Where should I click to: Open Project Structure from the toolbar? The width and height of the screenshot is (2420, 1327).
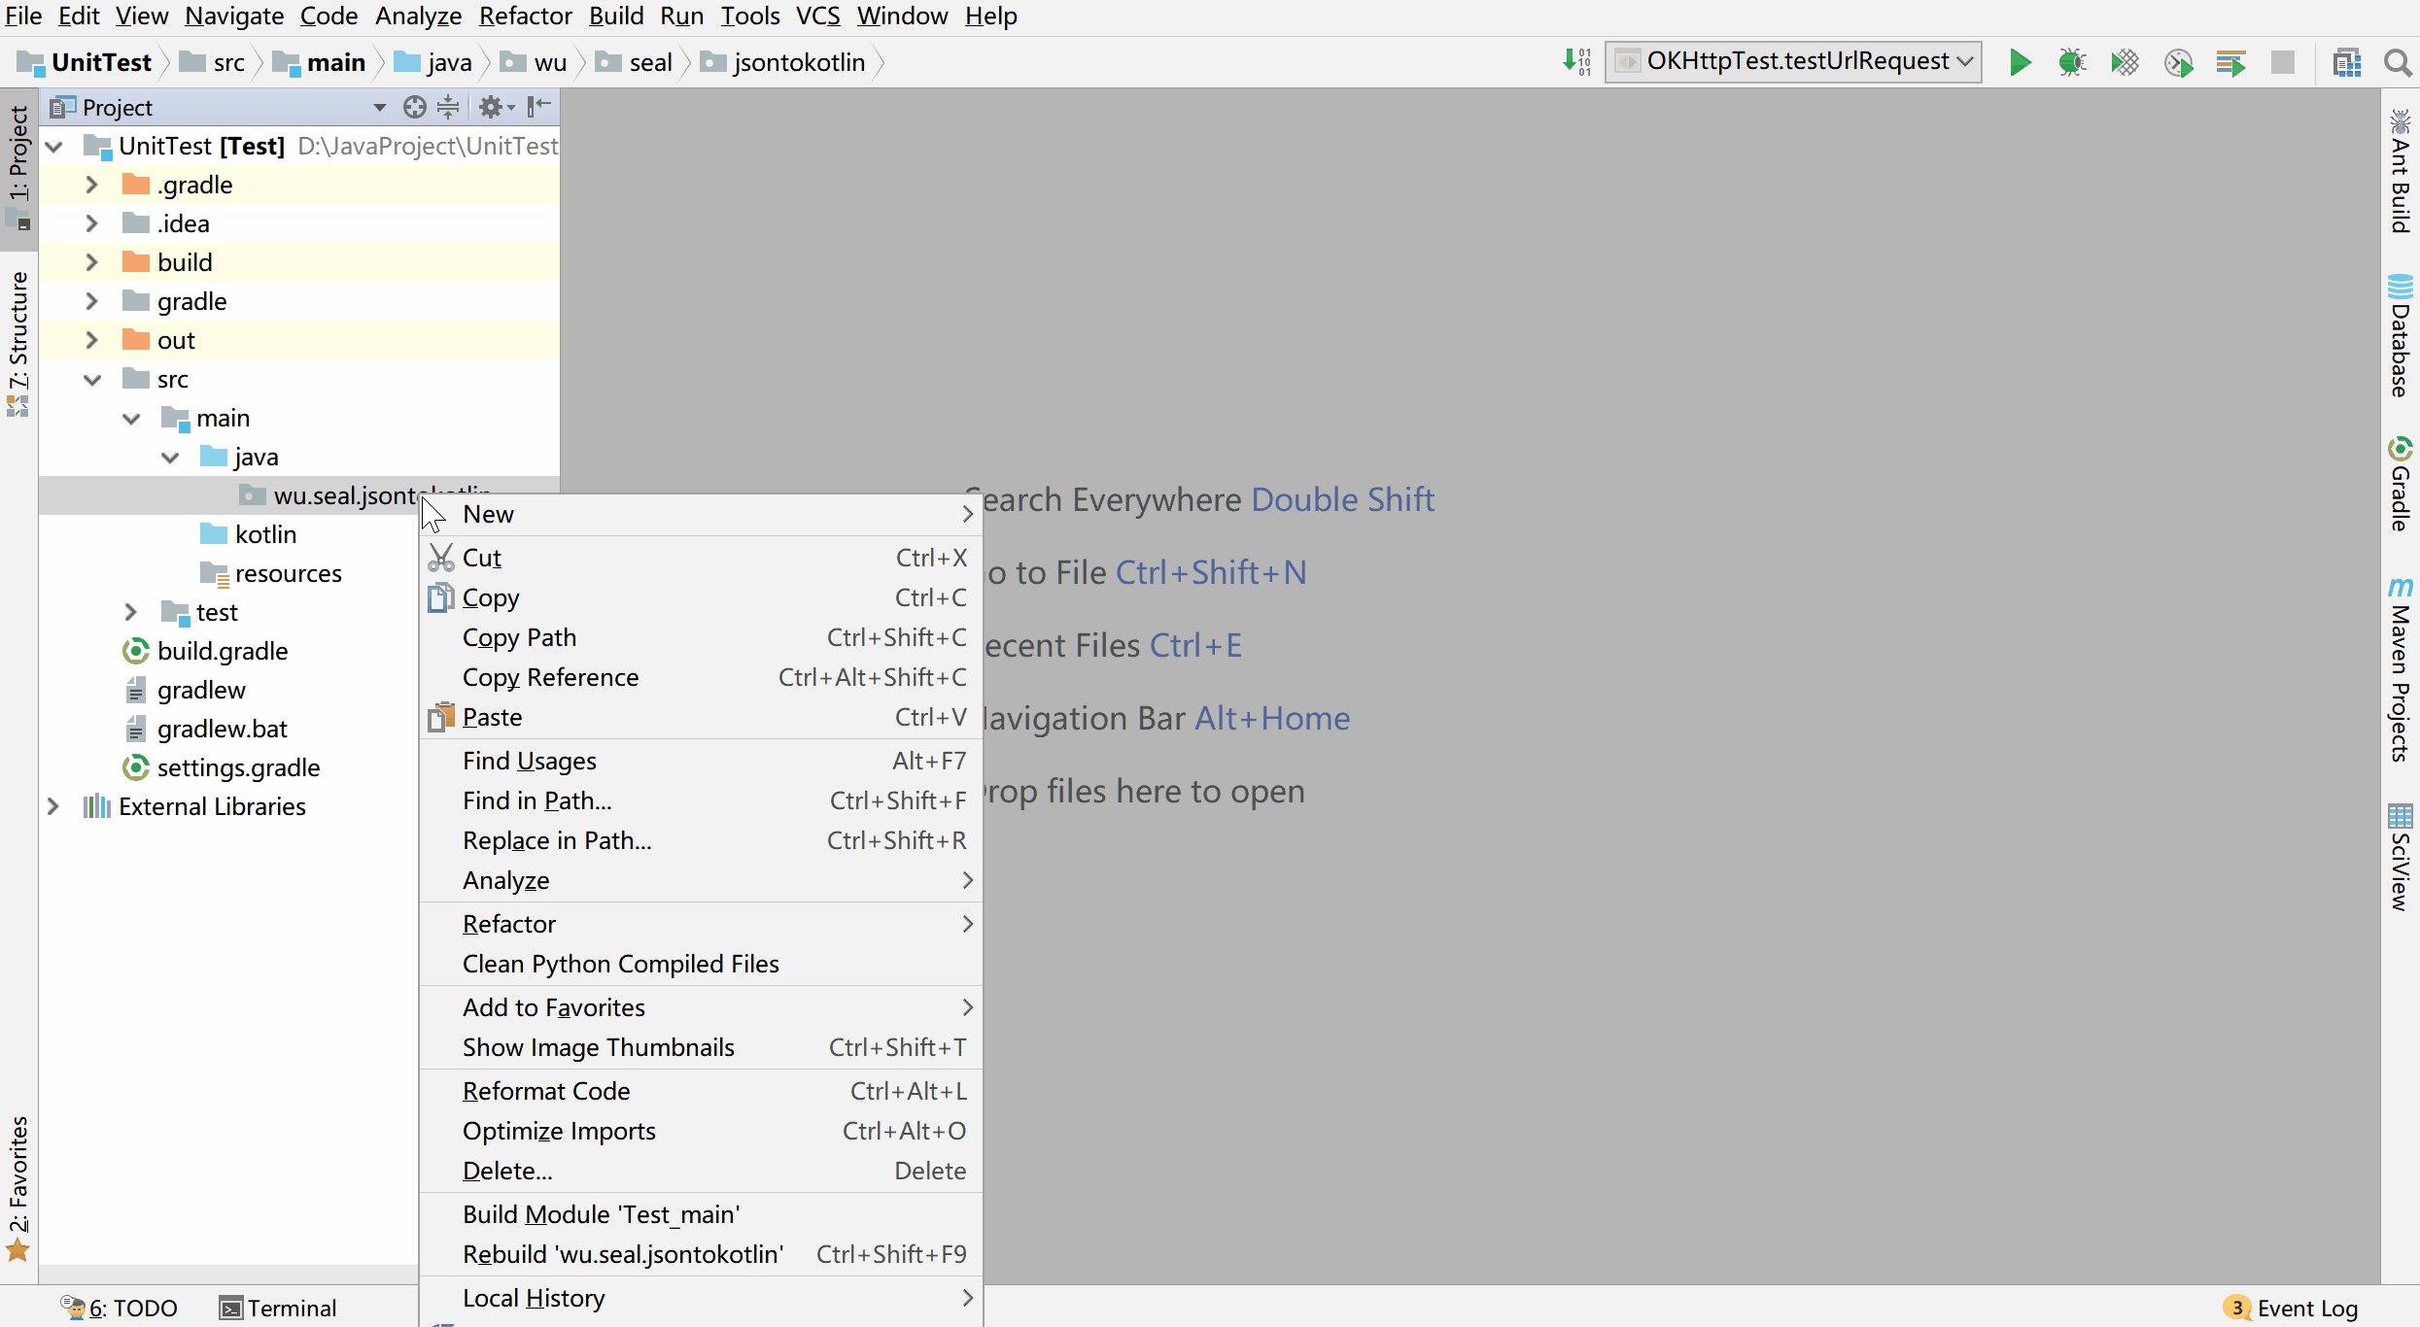point(2346,63)
